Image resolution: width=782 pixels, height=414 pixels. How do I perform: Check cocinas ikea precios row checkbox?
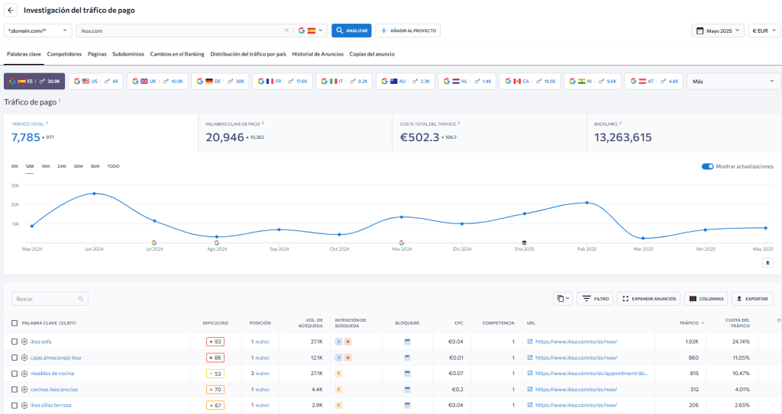(15, 390)
